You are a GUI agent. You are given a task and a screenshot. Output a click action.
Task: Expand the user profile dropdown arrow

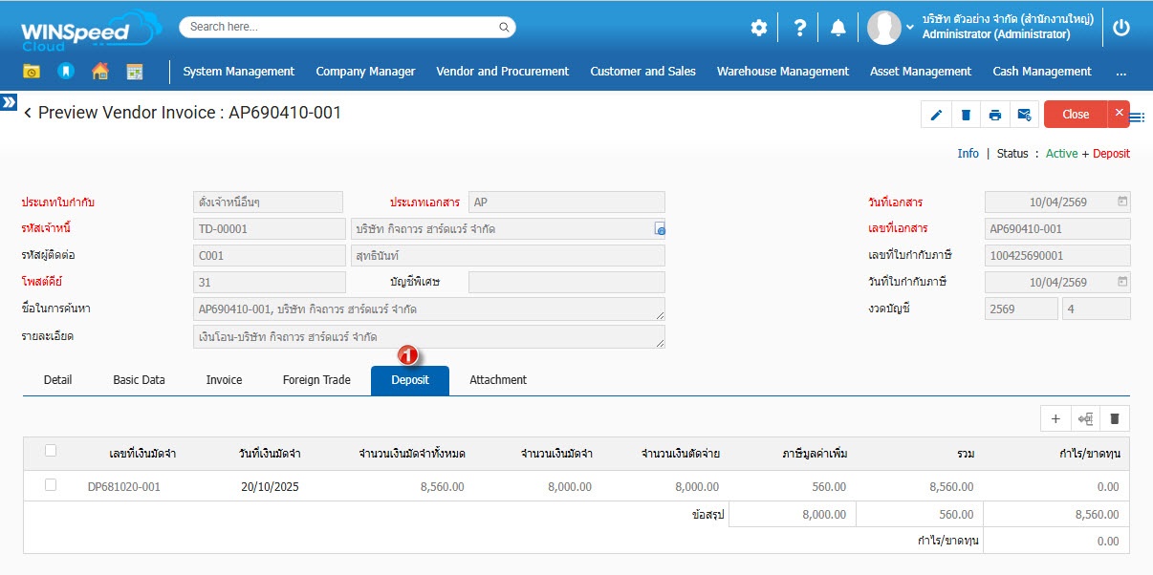point(910,28)
